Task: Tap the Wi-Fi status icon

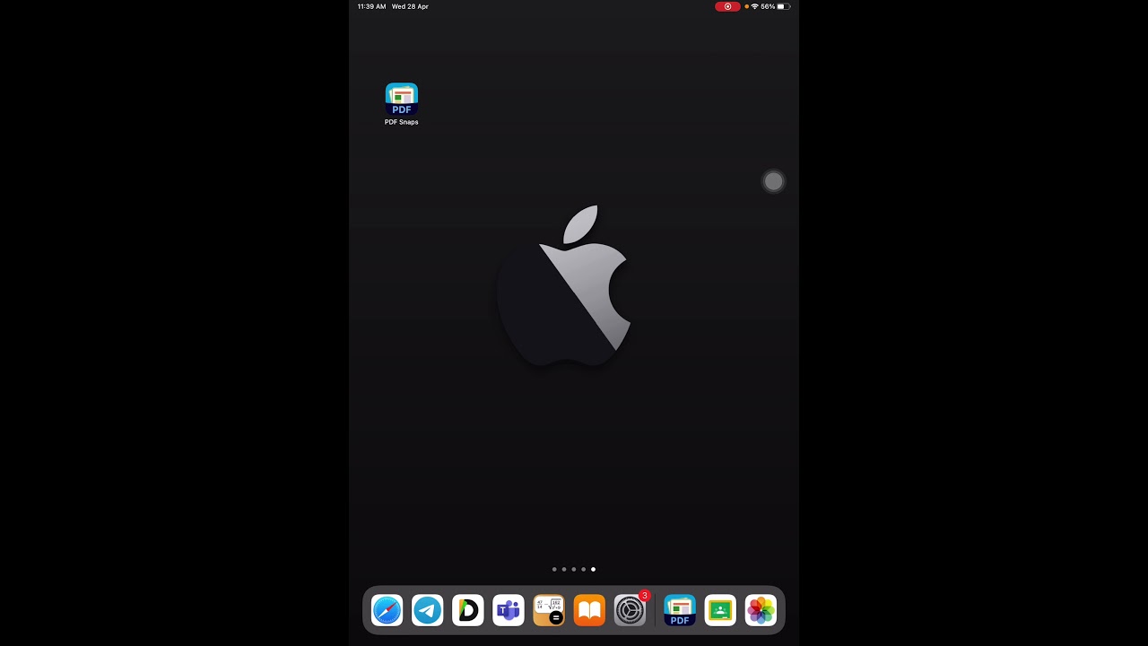Action: (x=755, y=6)
